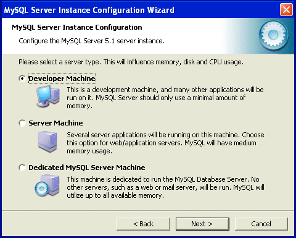The height and width of the screenshot is (238, 296).
Task: Click the web/application servers description paragraph
Action: (165, 143)
